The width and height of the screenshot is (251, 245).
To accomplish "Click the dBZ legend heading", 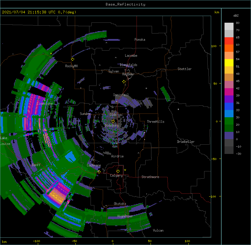I will tap(236, 16).
